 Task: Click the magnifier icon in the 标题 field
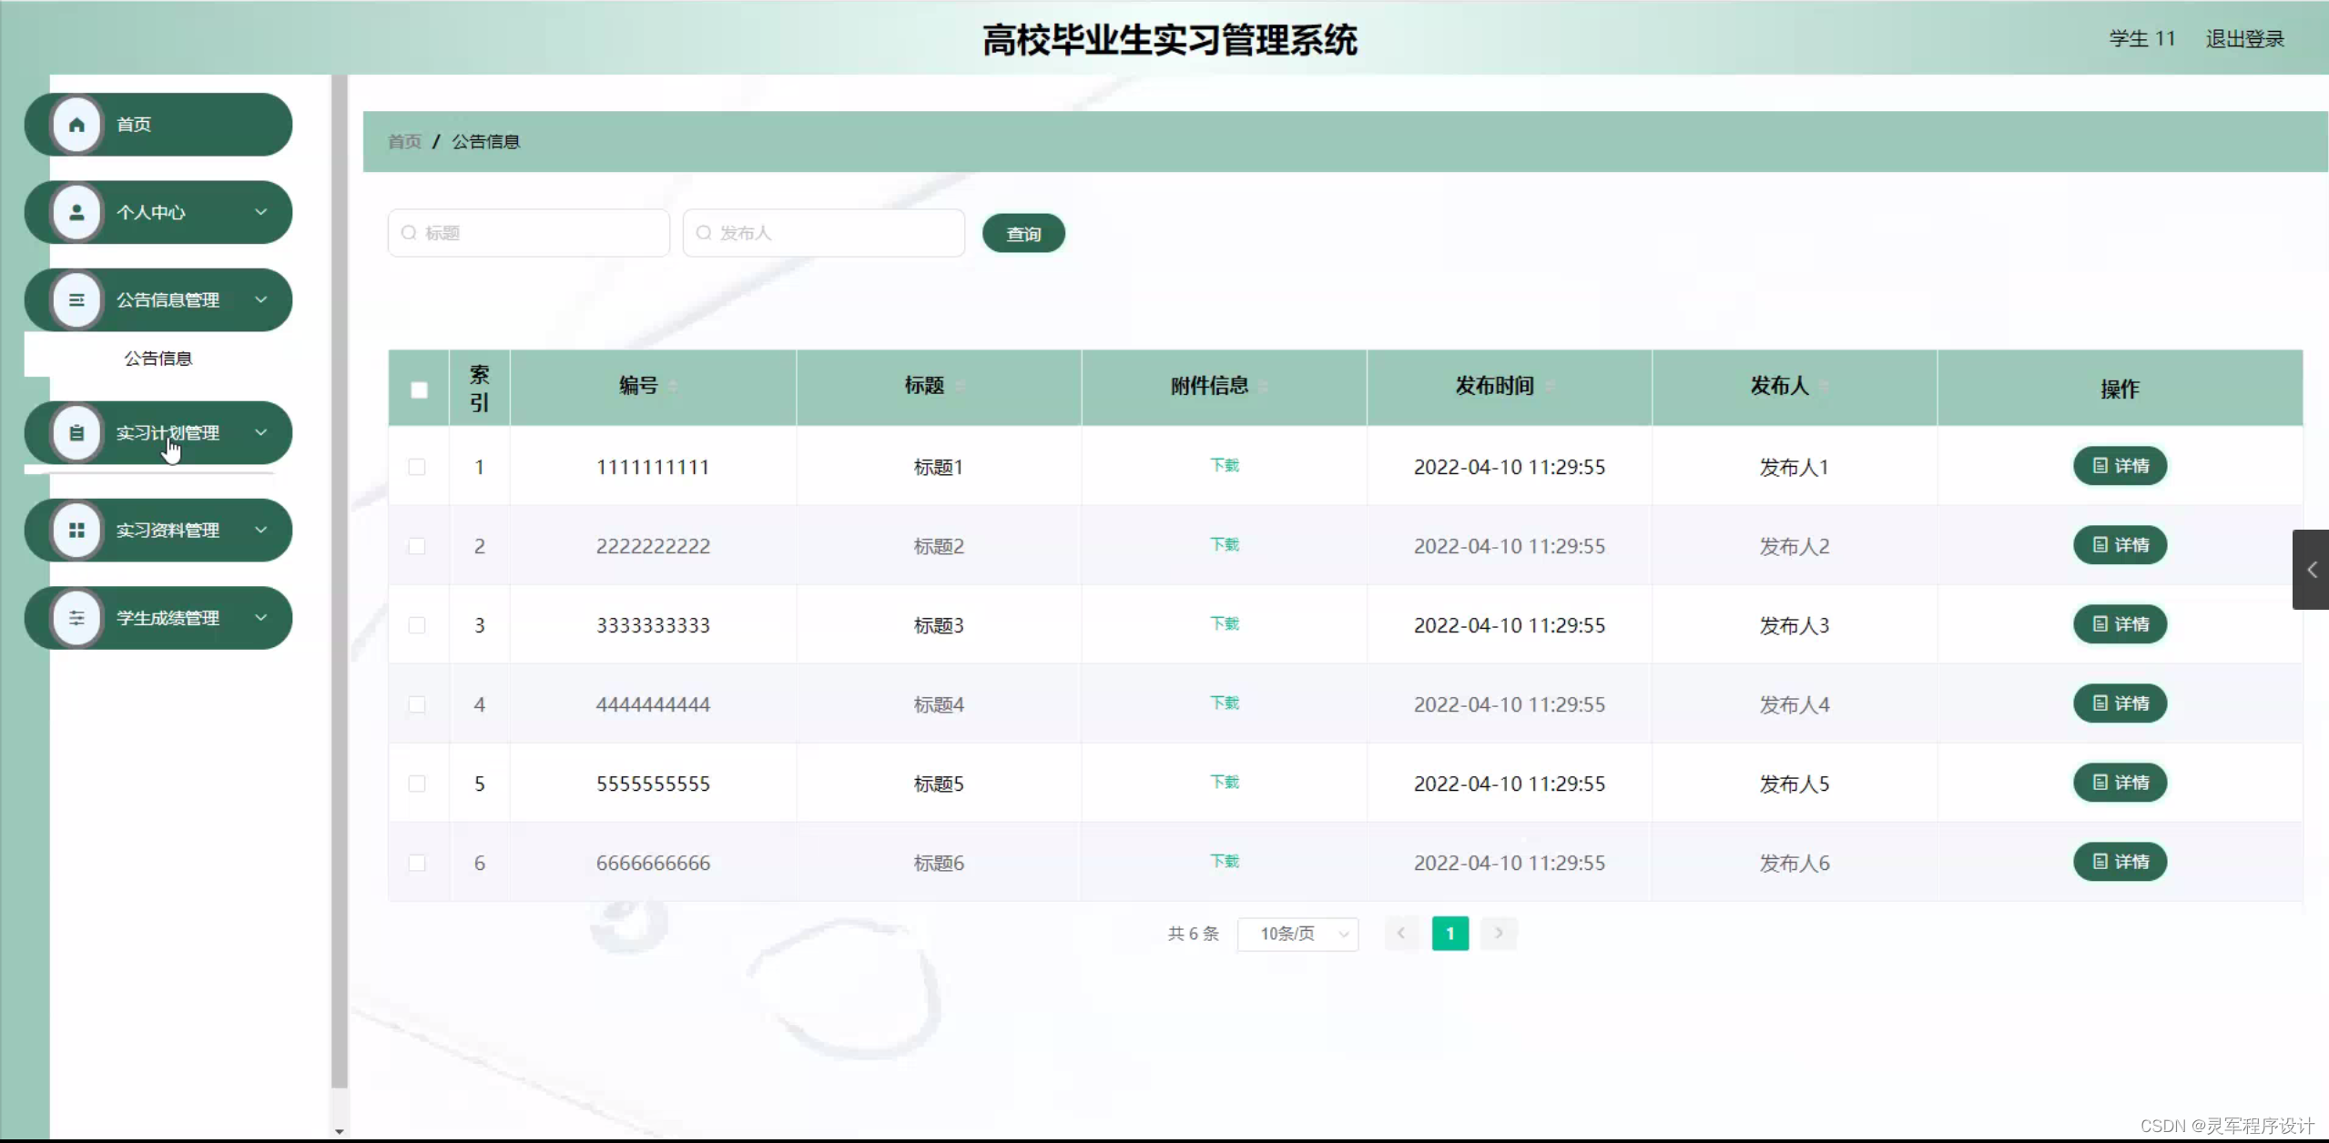(x=410, y=233)
